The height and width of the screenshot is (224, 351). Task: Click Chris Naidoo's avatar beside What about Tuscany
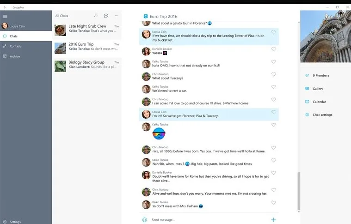click(x=146, y=77)
